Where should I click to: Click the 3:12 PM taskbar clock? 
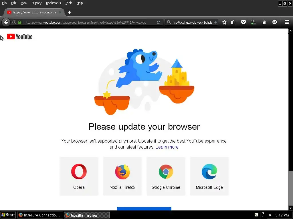pyautogui.click(x=282, y=215)
